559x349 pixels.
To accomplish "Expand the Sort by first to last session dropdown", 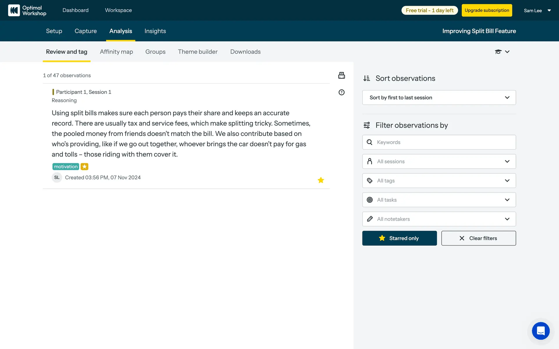I will click(439, 98).
